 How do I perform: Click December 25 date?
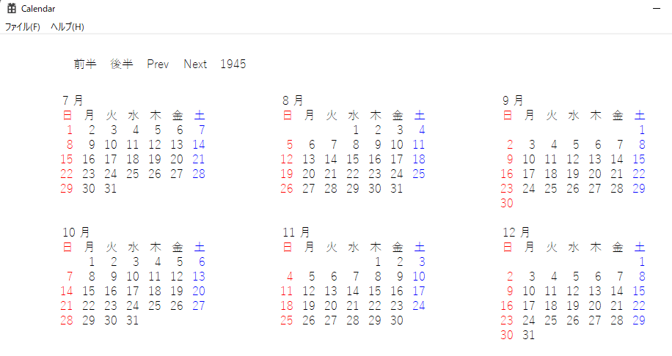[x=551, y=320]
